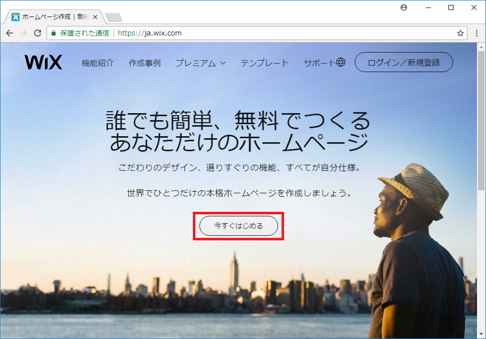The image size is (486, 339).
Task: Click the headline line あなただけのホームページ
Action: click(x=239, y=142)
